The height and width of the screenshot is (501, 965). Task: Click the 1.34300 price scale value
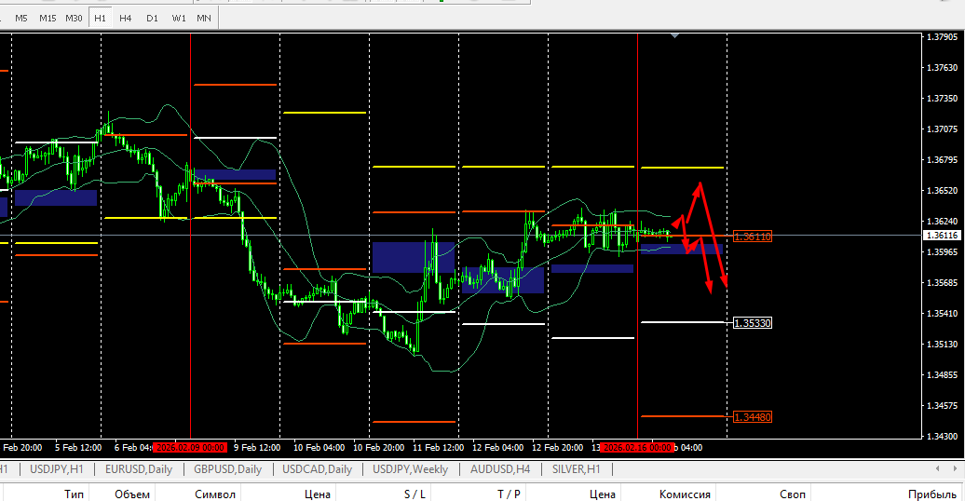click(943, 437)
